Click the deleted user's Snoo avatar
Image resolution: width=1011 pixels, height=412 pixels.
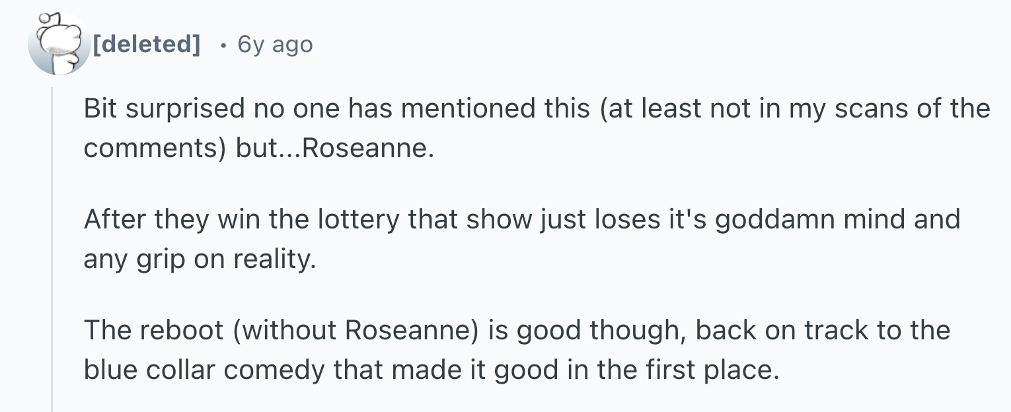tap(59, 44)
